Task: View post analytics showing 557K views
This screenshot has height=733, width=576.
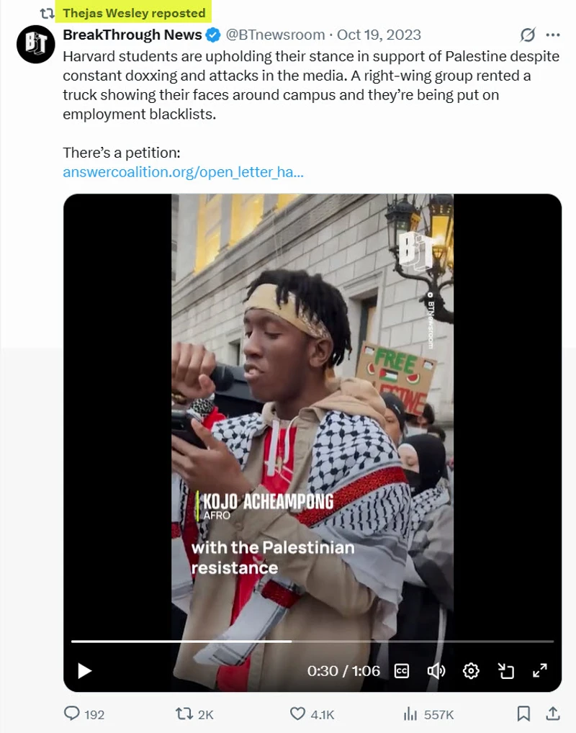Action: 411,714
